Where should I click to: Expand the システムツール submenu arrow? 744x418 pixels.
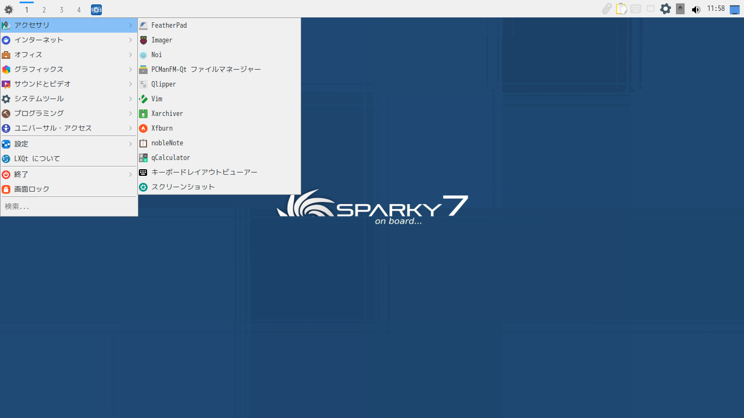pos(131,99)
